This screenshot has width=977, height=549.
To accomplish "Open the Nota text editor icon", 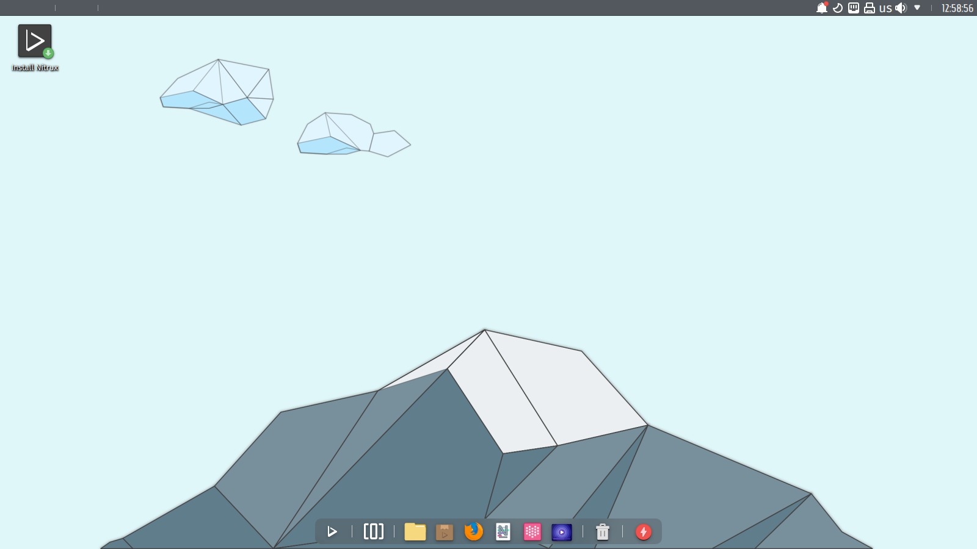I will 503,532.
